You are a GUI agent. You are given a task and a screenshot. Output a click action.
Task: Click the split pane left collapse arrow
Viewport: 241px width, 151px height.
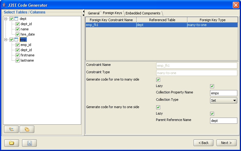(x=84, y=12)
